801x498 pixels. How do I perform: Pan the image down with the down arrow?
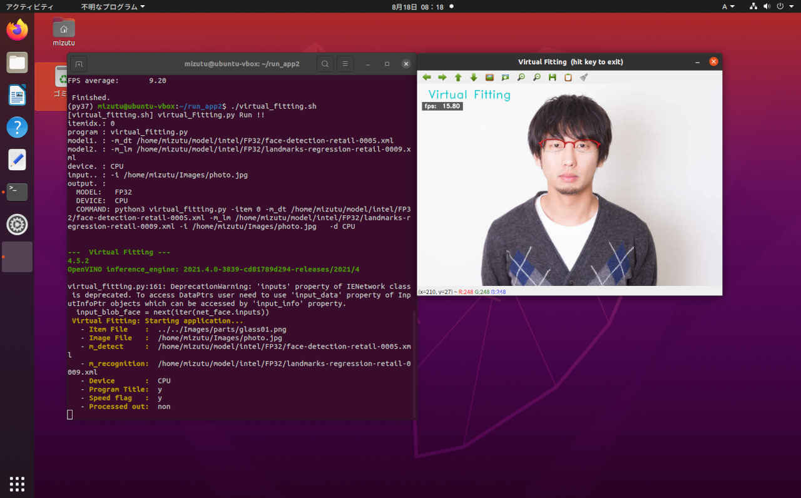point(474,78)
